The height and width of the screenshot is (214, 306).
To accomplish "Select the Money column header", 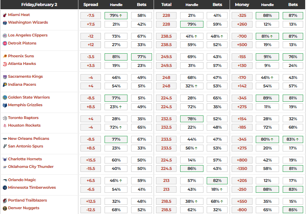I will click(x=242, y=5).
